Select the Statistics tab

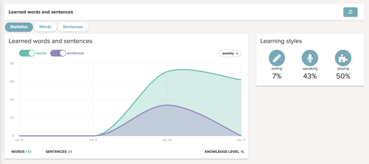[x=19, y=27]
